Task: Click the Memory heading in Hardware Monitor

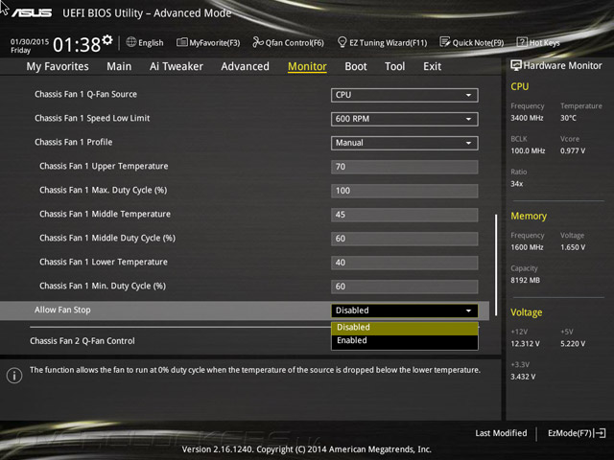Action: click(529, 216)
